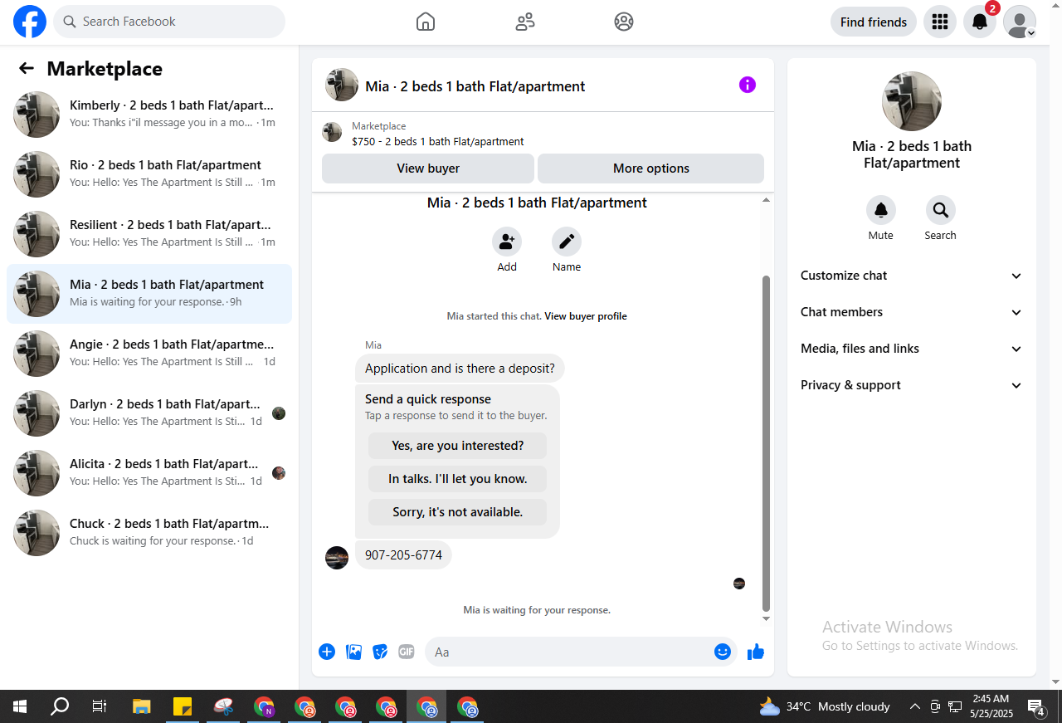This screenshot has width=1062, height=723.
Task: Click the Find friends button
Action: tap(874, 22)
